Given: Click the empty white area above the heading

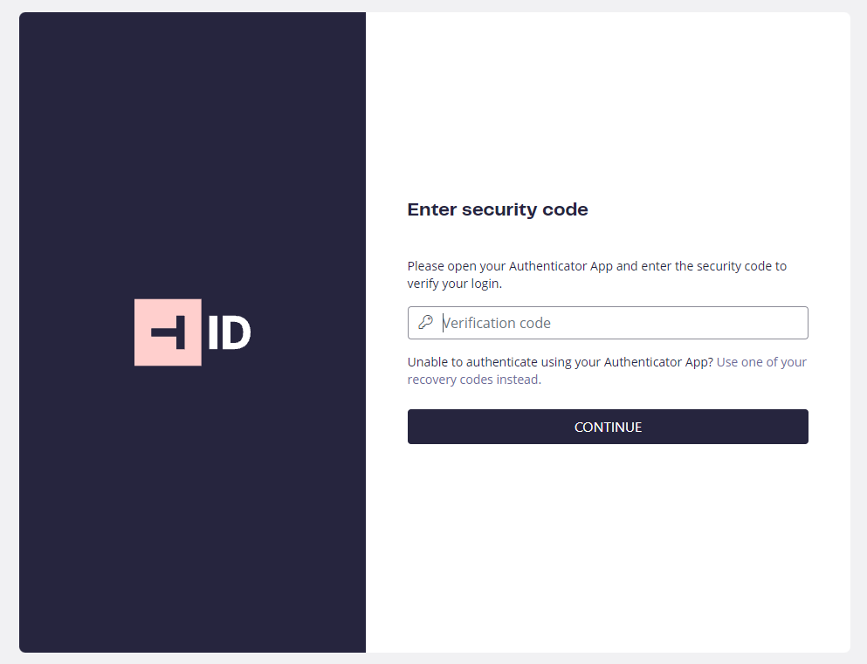Looking at the screenshot, I should pos(608,105).
